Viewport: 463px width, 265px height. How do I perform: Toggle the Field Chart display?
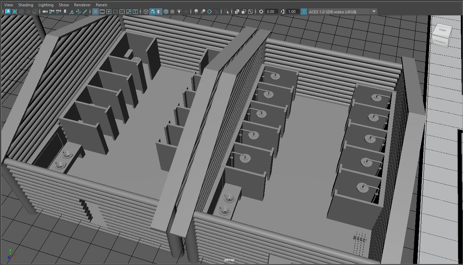122,12
